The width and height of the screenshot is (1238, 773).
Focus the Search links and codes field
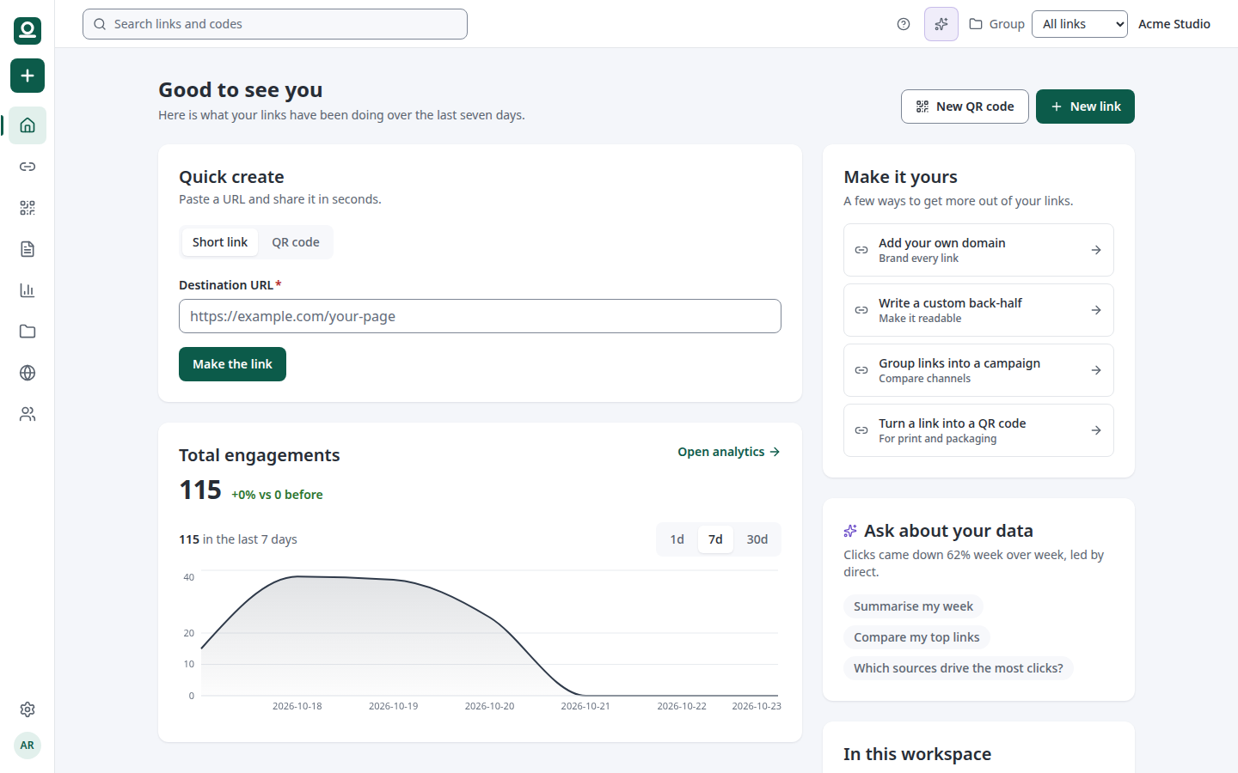point(275,24)
